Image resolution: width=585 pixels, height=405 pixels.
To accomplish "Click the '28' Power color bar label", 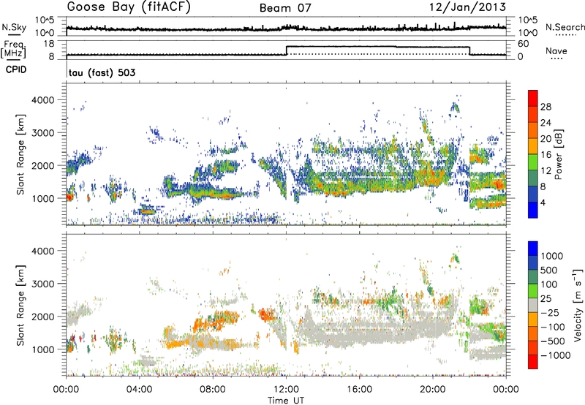I will point(546,107).
